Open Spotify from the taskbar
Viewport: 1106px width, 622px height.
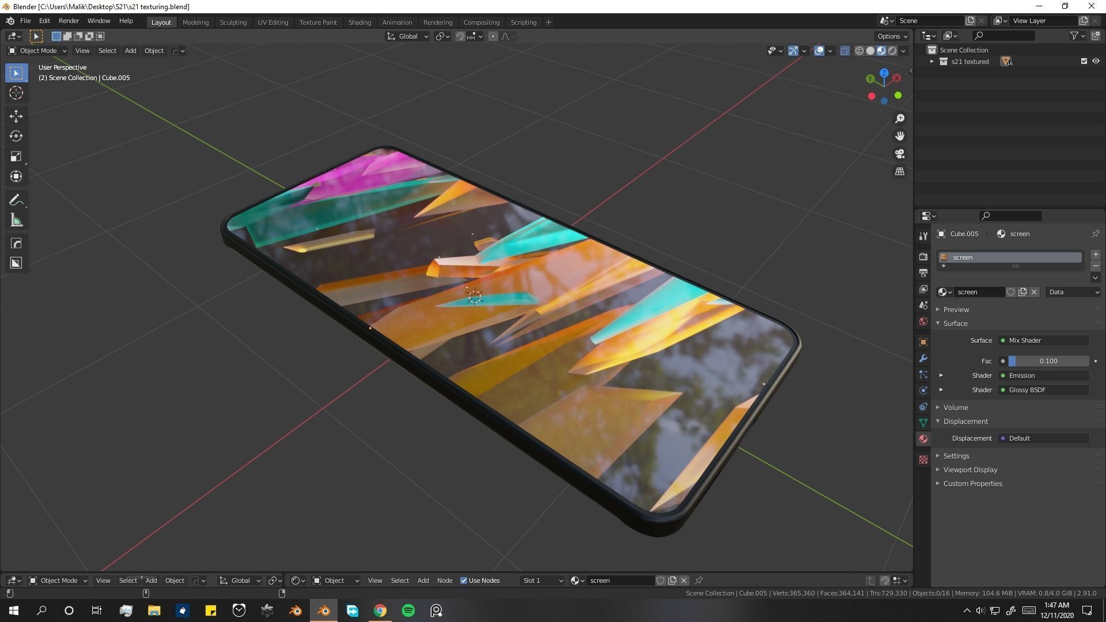[x=408, y=610]
